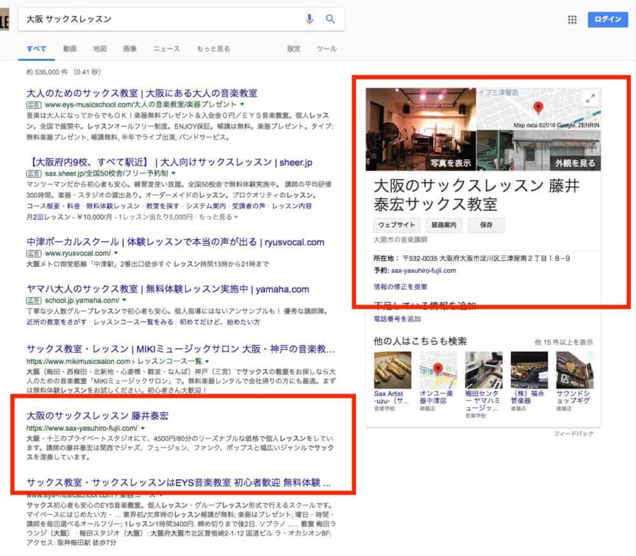Click 写真を表示 on the studio photo
This screenshot has height=556, width=636.
coord(450,163)
